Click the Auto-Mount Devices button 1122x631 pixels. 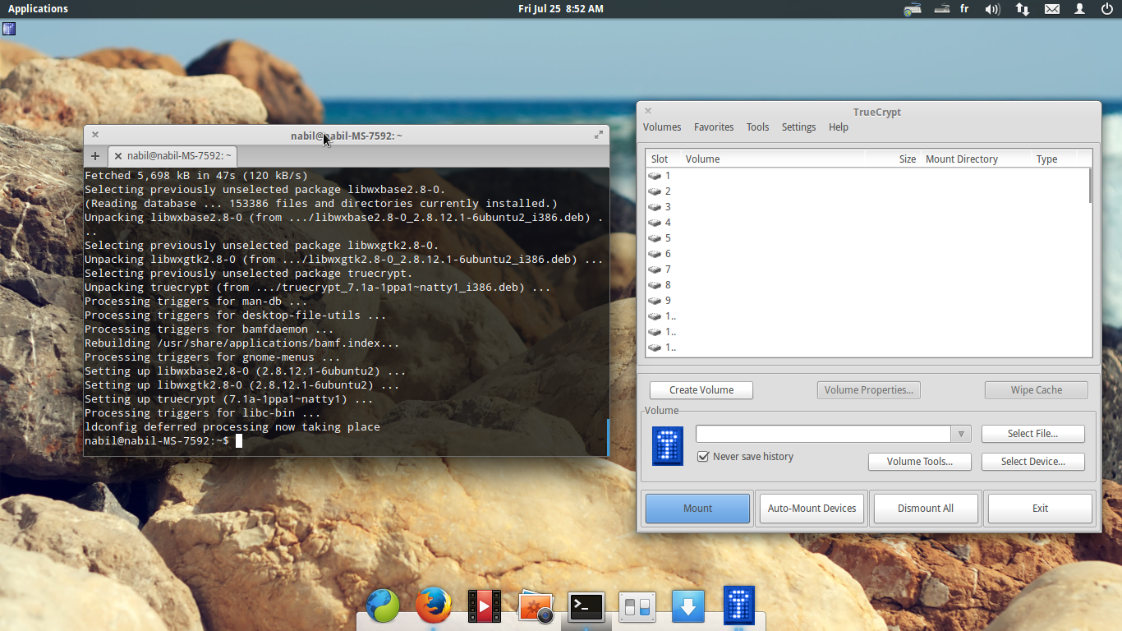pos(812,509)
